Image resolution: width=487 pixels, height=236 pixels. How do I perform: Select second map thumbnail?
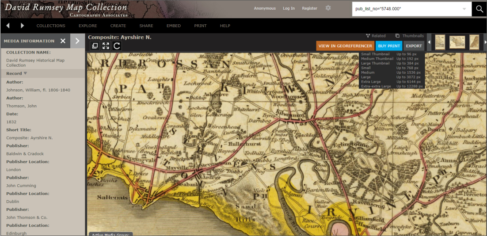[x=457, y=42]
